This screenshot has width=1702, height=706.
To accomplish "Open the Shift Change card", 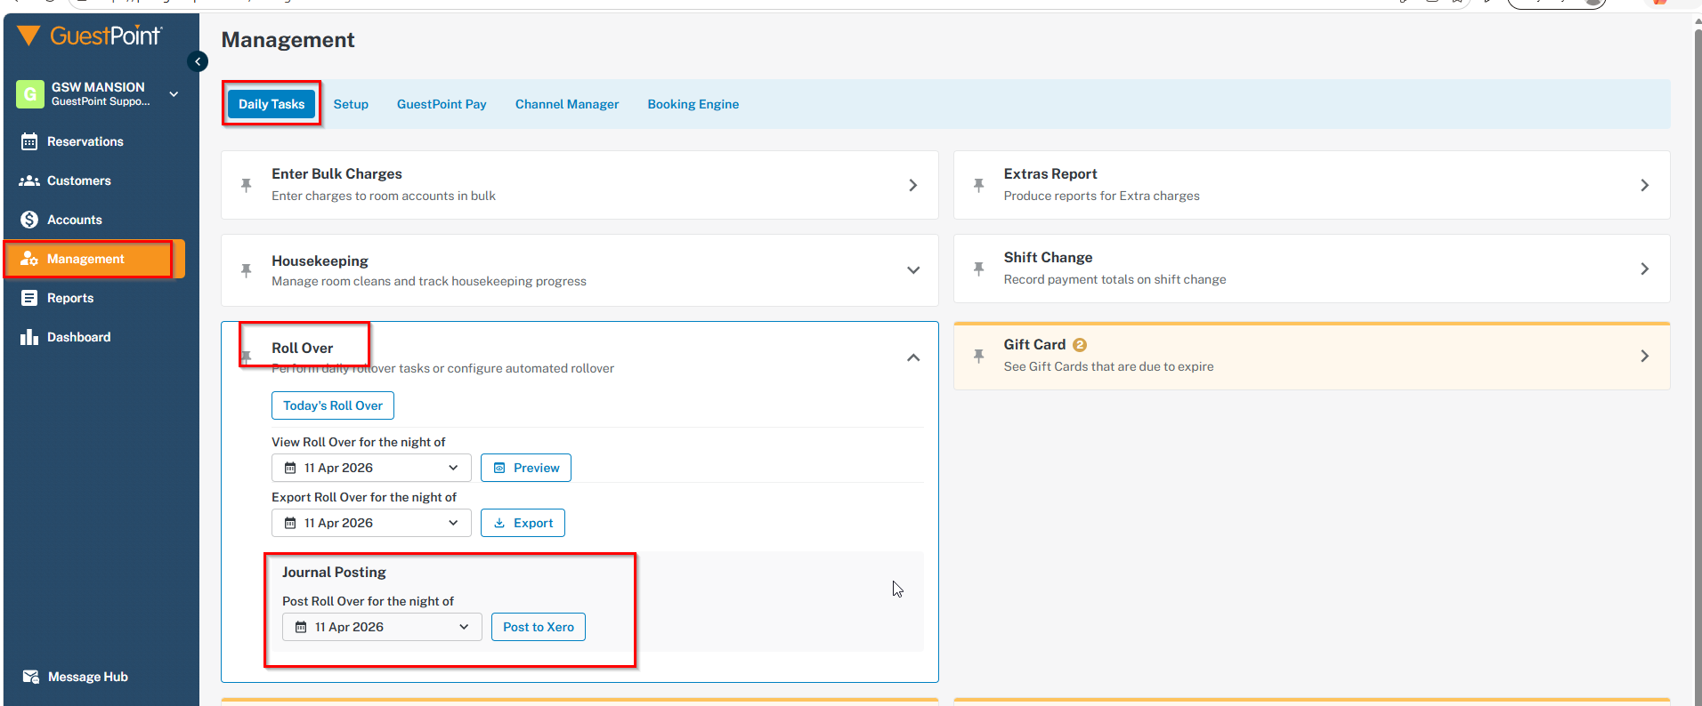I will tap(1310, 269).
